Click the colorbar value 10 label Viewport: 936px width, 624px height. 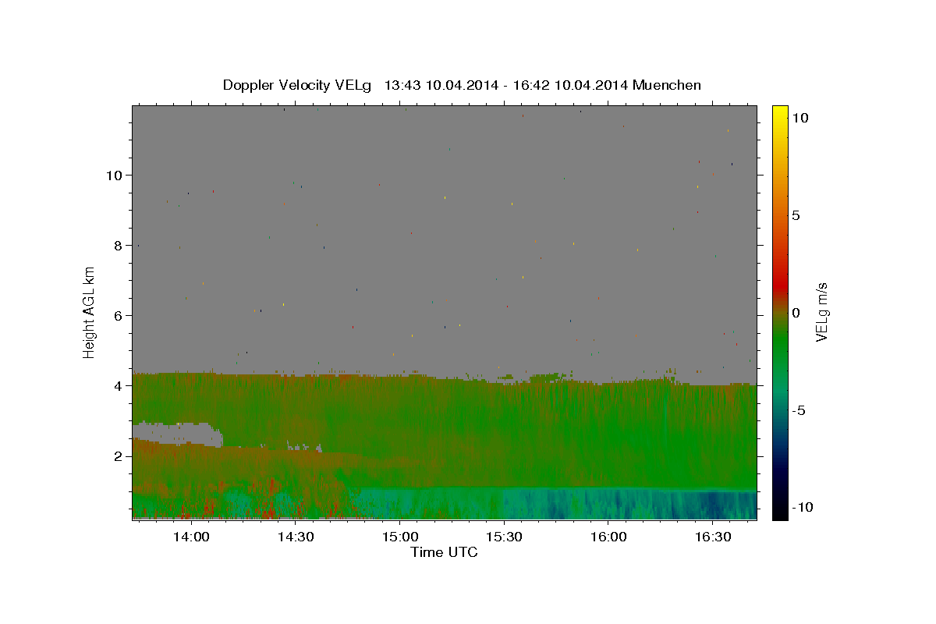(x=800, y=118)
